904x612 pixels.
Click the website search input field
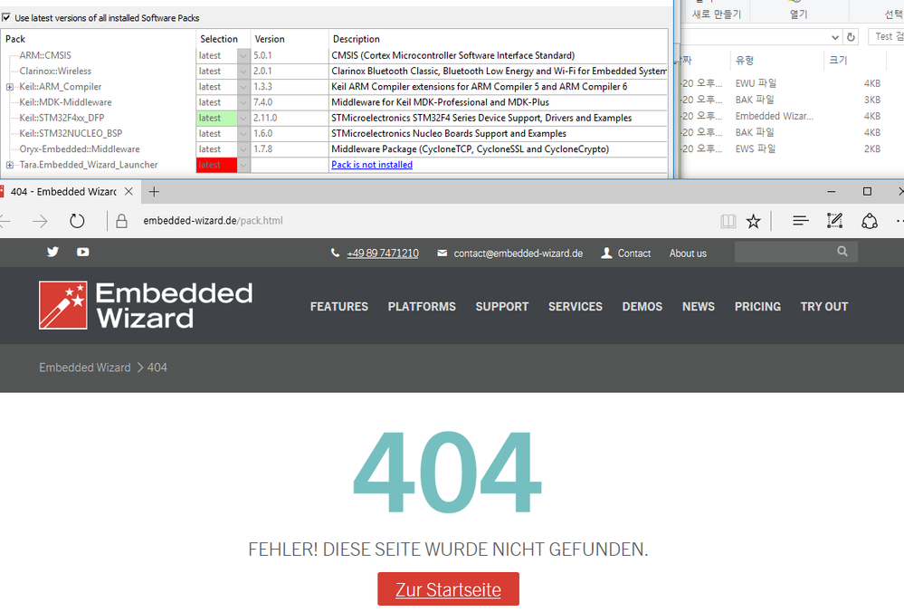point(795,252)
